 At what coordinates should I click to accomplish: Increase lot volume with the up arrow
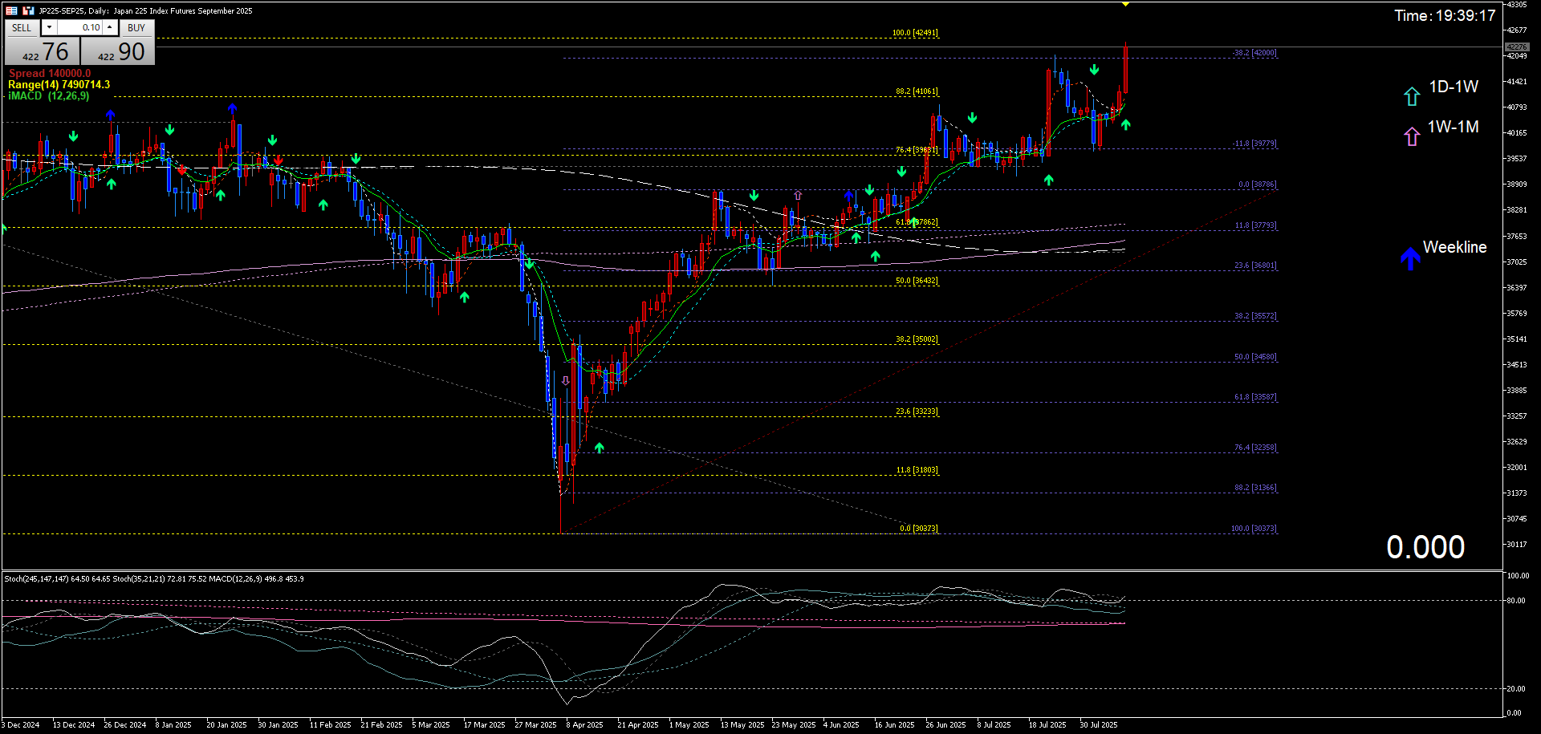click(110, 27)
